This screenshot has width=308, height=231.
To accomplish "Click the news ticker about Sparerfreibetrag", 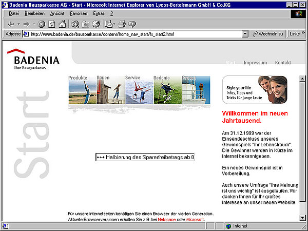I will 145,157.
